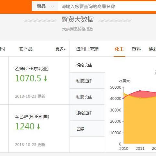Screen dimensions: 156x156
Task: Select 乙醇 in the product list
Action: 87,129
